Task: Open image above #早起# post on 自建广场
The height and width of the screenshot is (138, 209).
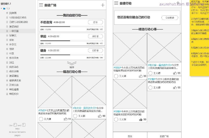Action: pos(55,92)
